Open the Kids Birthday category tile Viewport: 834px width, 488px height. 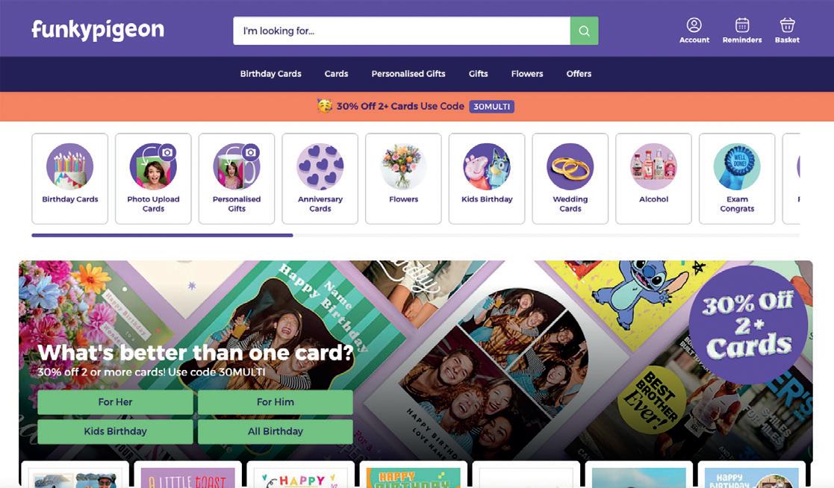pyautogui.click(x=487, y=178)
